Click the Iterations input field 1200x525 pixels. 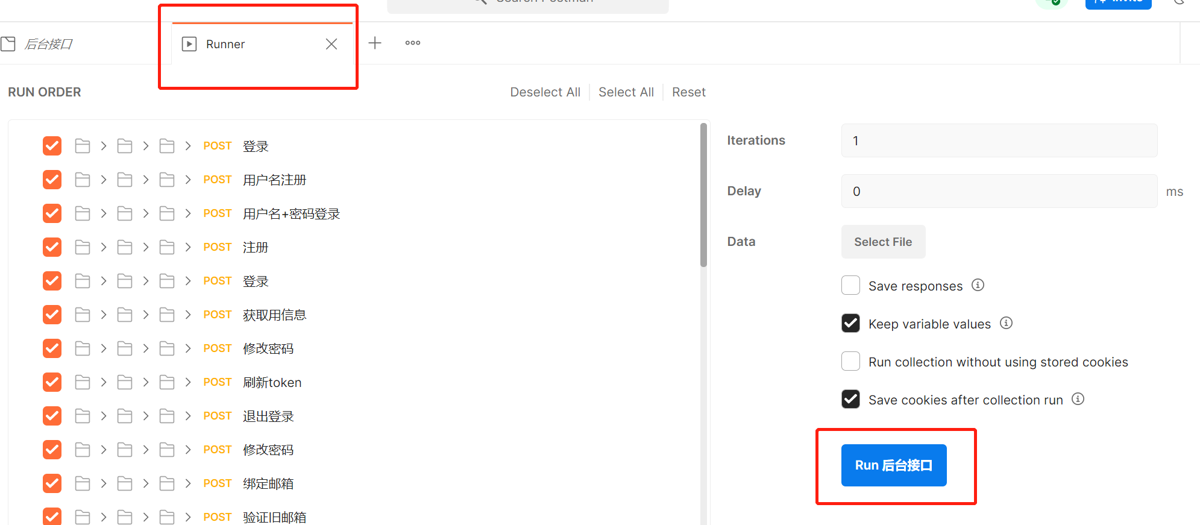pyautogui.click(x=999, y=140)
